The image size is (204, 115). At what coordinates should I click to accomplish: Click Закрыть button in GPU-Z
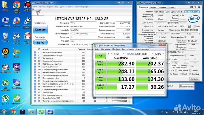coord(194,79)
